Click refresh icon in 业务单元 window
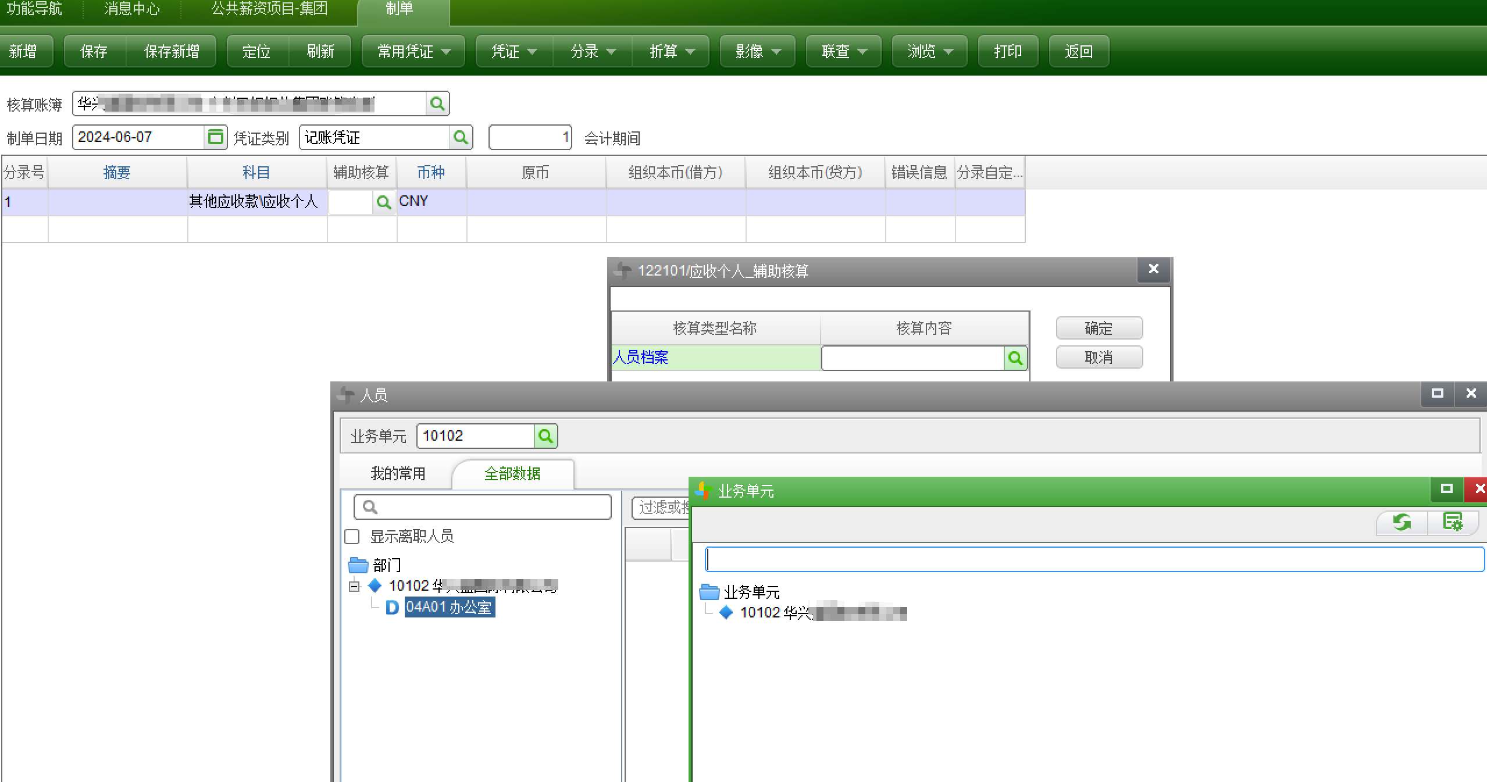The image size is (1487, 782). point(1402,522)
